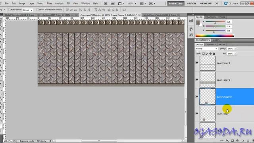Screen dimensions: 254x143
Task: Click the Opacity percentage field
Action: [x=230, y=48]
